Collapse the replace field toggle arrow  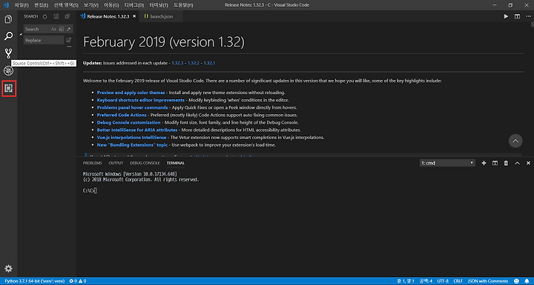[x=21, y=34]
